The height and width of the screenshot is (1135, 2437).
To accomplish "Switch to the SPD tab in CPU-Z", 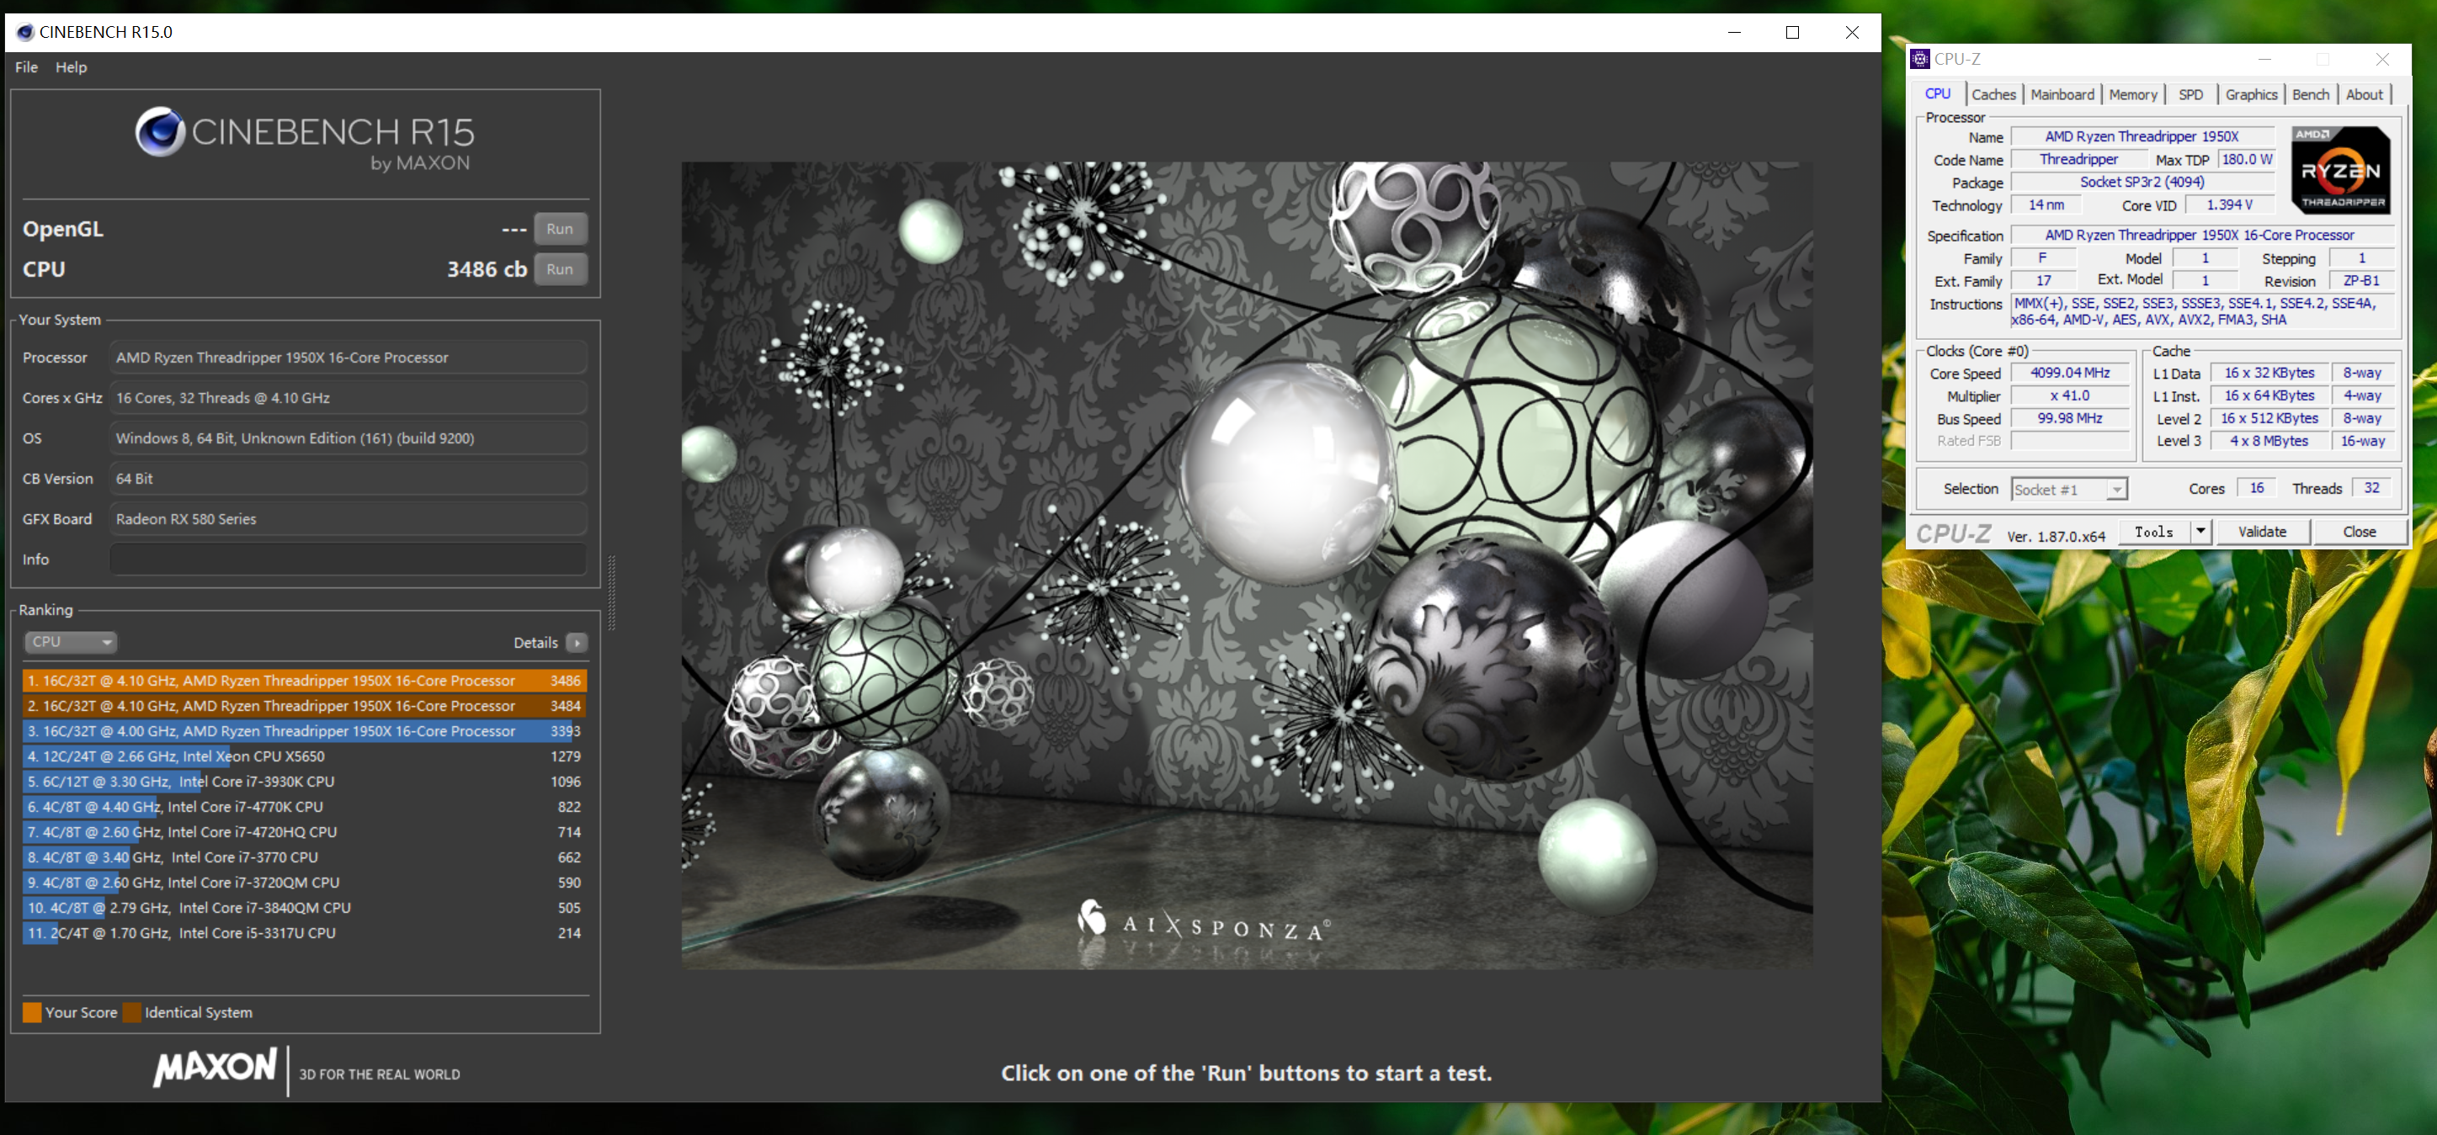I will [2191, 94].
